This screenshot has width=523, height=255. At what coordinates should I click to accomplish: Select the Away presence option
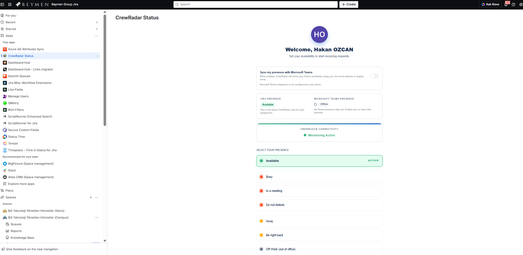pos(319,221)
